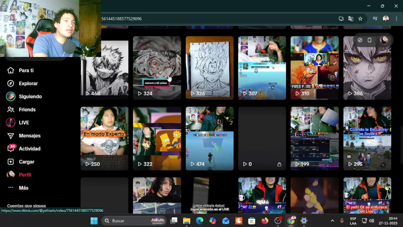The width and height of the screenshot is (403, 227).
Task: Click the TikTok coin icon in floating bar
Action: pyautogui.click(x=360, y=40)
